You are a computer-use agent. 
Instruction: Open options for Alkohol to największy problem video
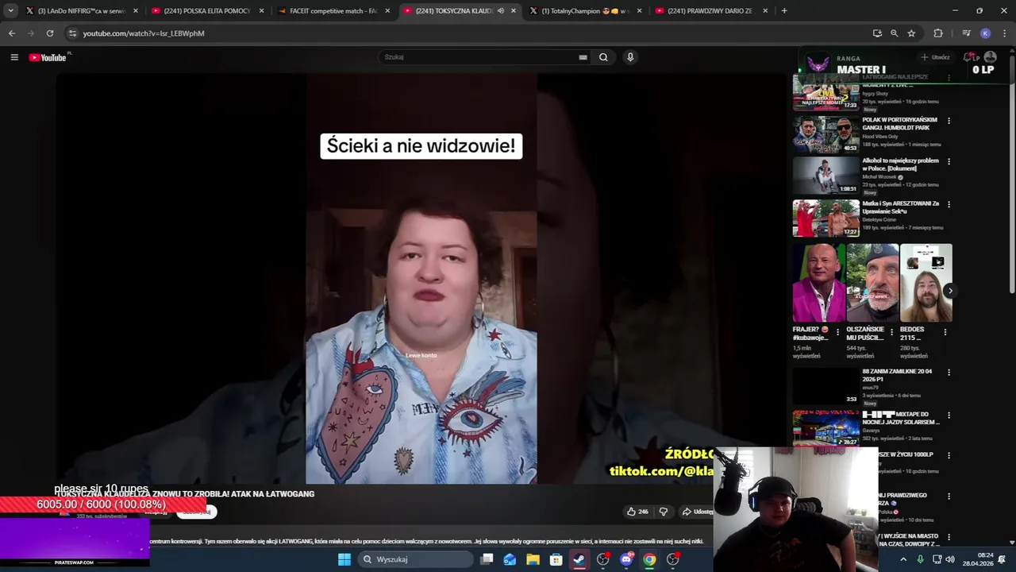(x=949, y=161)
